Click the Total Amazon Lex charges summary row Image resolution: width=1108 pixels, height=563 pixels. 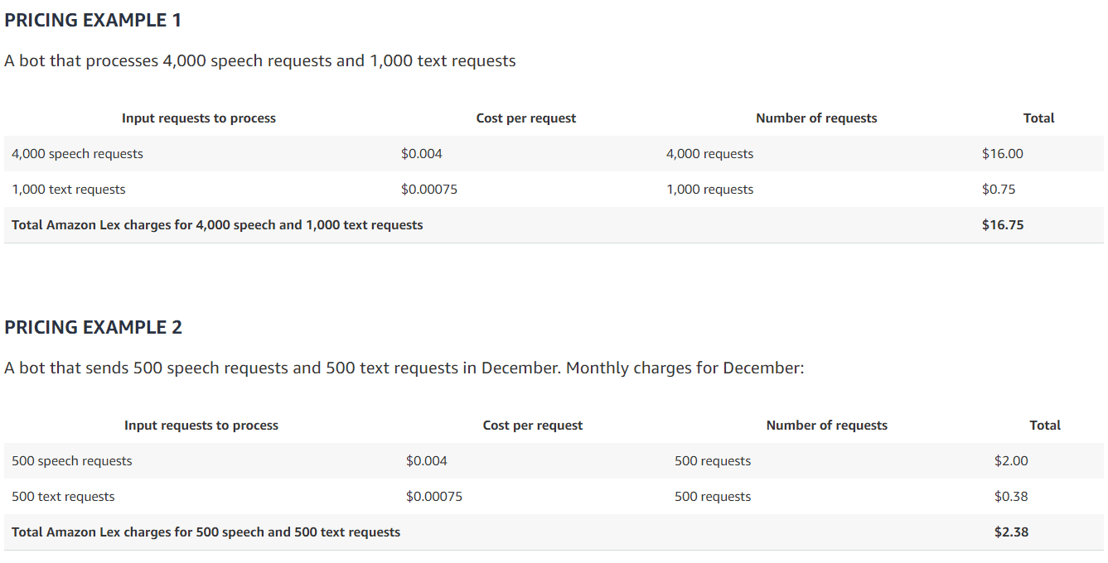pyautogui.click(x=217, y=224)
